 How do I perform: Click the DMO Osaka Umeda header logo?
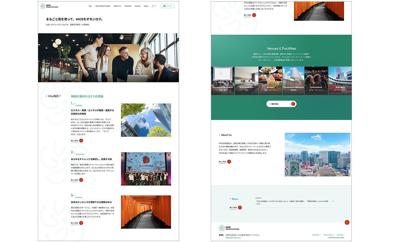49,6
